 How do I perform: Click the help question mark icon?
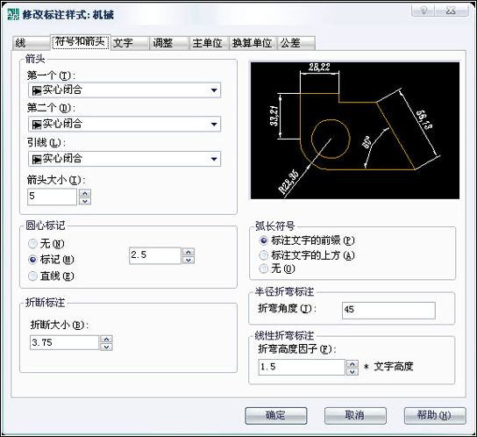point(424,10)
